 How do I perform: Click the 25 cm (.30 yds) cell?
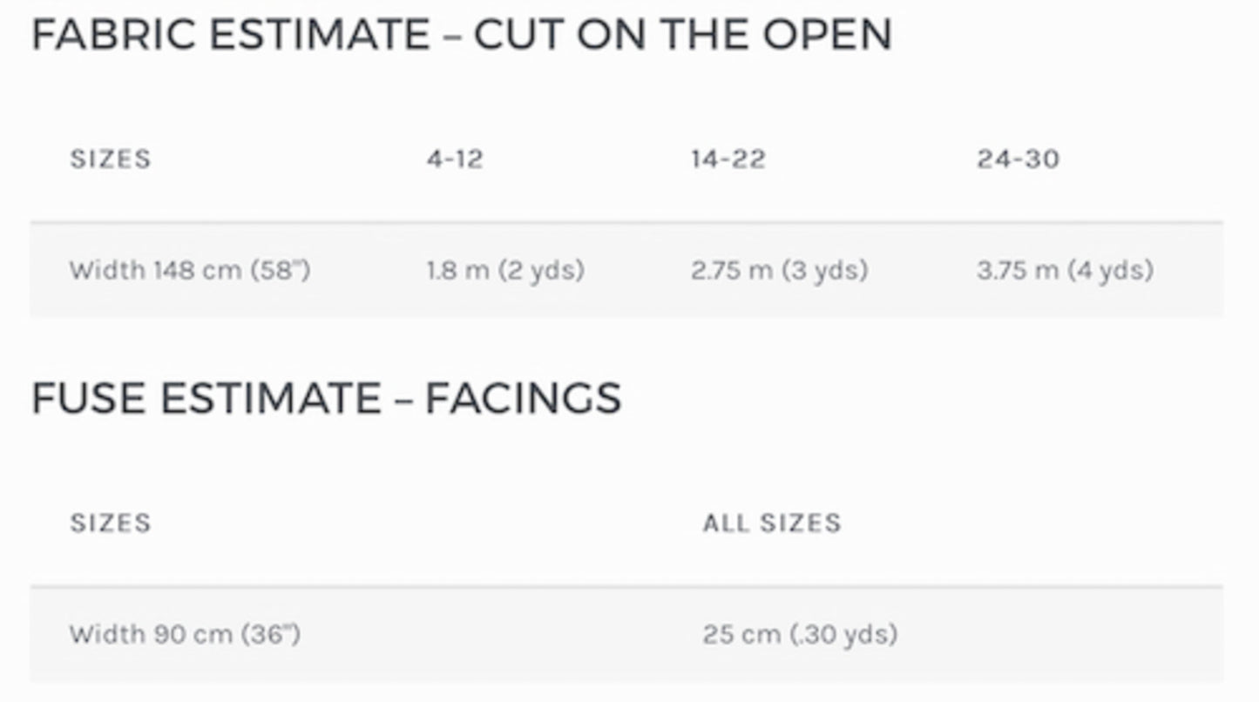[x=800, y=634]
